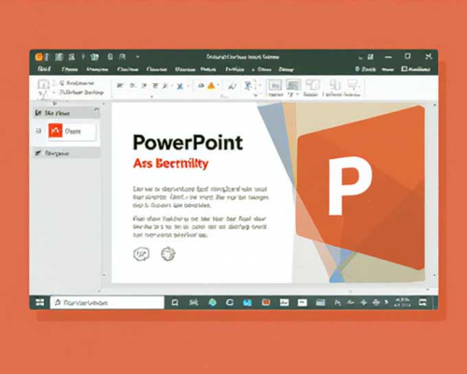Click the pen drawing icon in the ribbon

[x=232, y=86]
